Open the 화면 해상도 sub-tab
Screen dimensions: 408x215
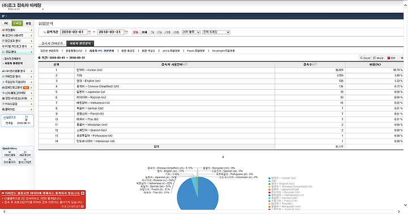coord(127,51)
